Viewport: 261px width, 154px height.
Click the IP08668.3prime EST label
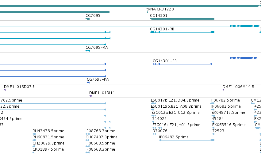(x=100, y=149)
